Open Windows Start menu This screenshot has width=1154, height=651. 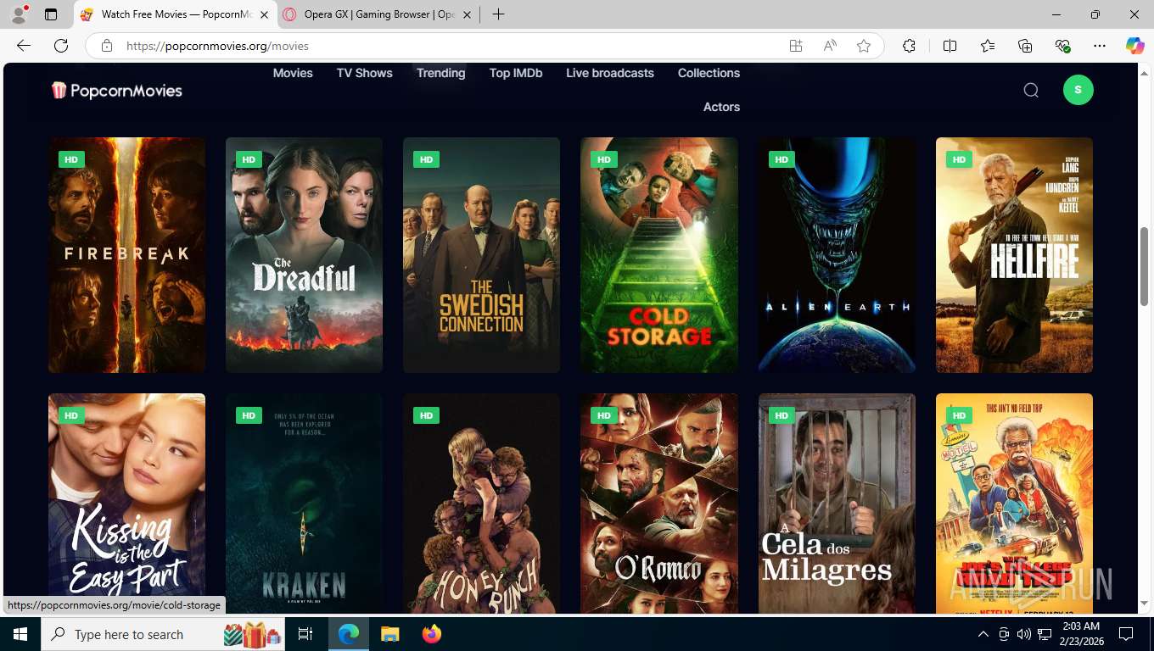click(20, 634)
